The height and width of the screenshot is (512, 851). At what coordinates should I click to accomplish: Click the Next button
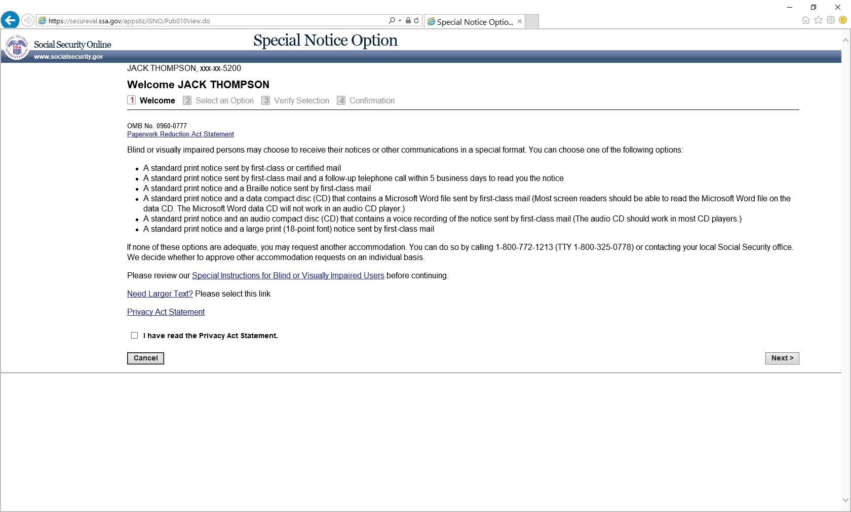pos(782,358)
